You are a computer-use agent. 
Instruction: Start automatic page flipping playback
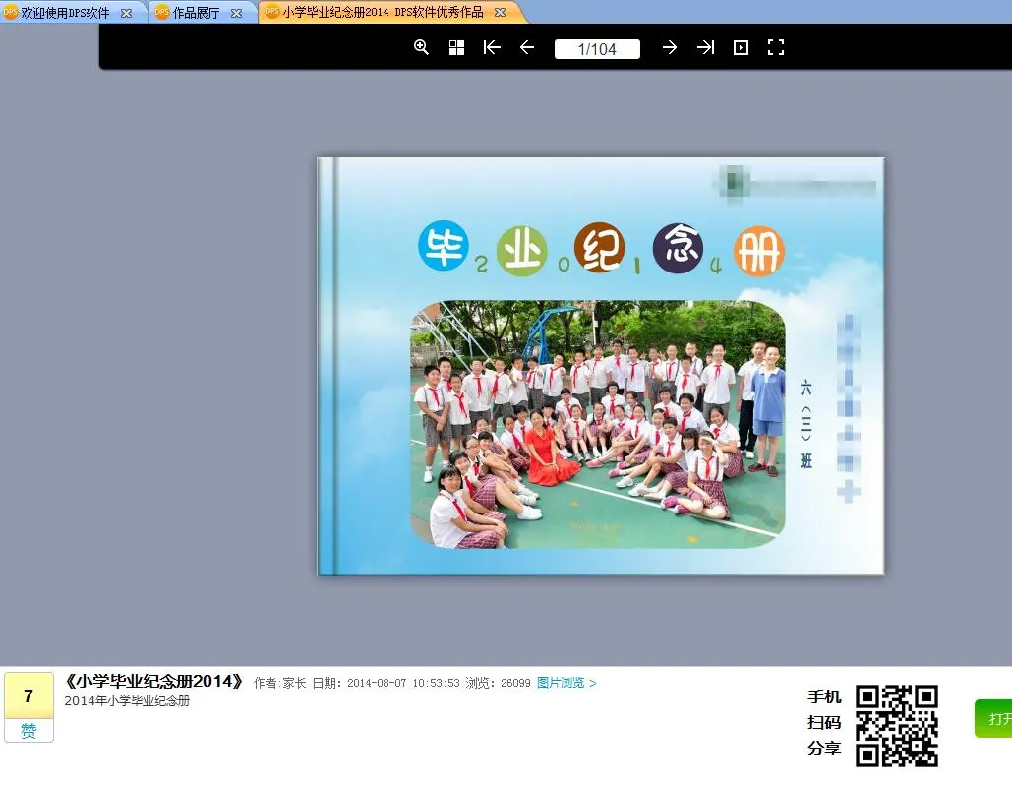pyautogui.click(x=741, y=47)
